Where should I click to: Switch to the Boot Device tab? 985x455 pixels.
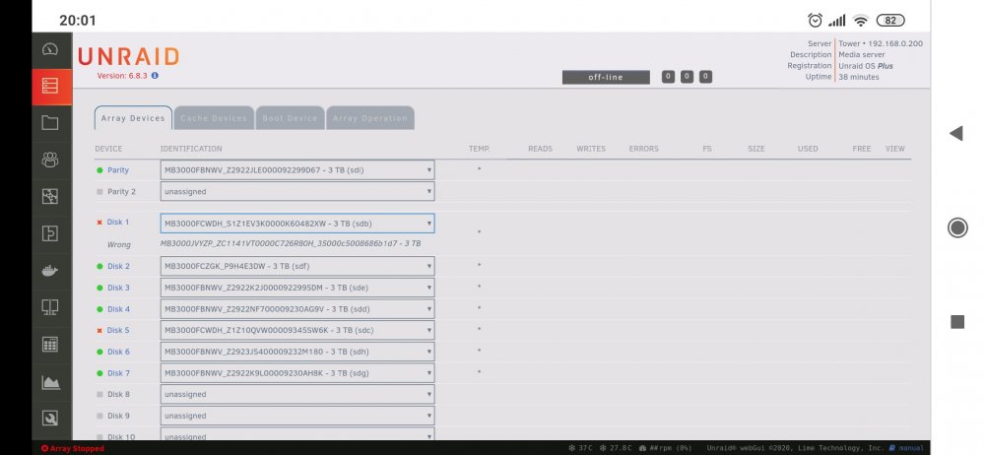(x=290, y=118)
